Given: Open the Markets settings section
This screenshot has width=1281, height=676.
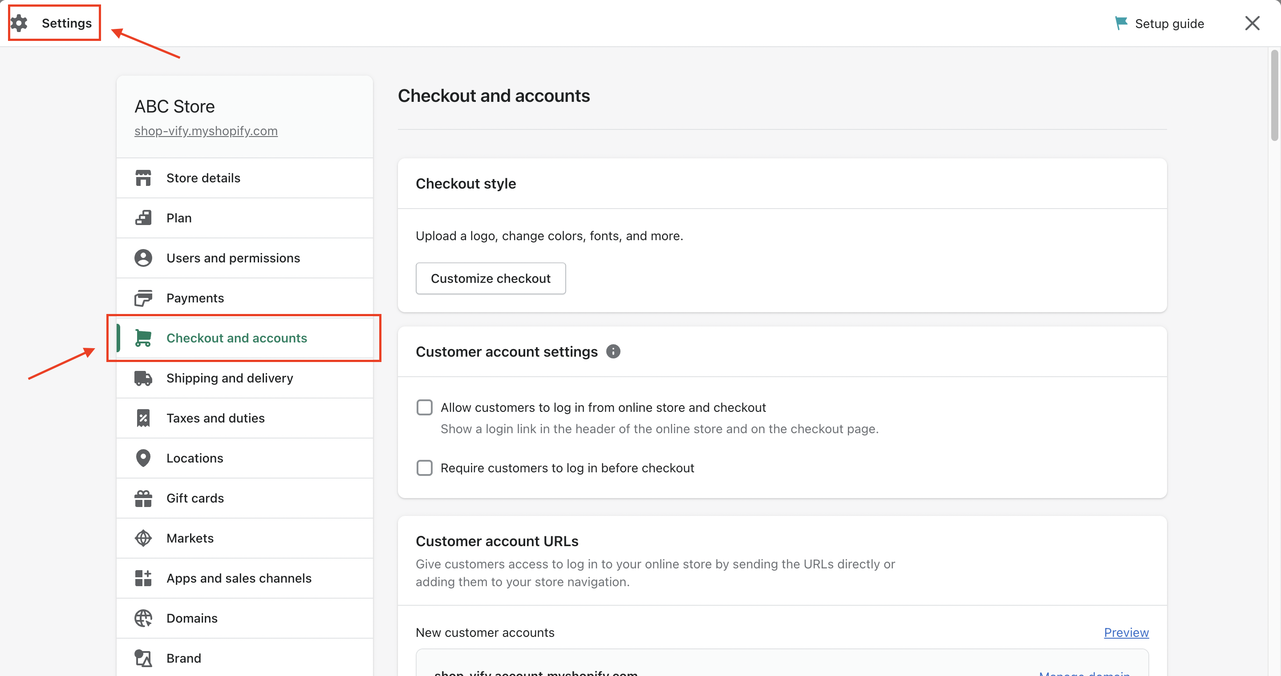Looking at the screenshot, I should [x=190, y=538].
